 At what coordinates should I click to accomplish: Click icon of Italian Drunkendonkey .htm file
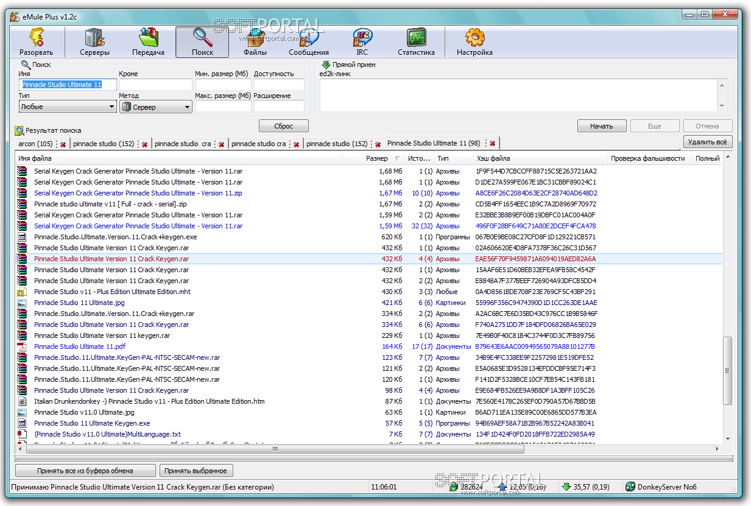click(23, 401)
